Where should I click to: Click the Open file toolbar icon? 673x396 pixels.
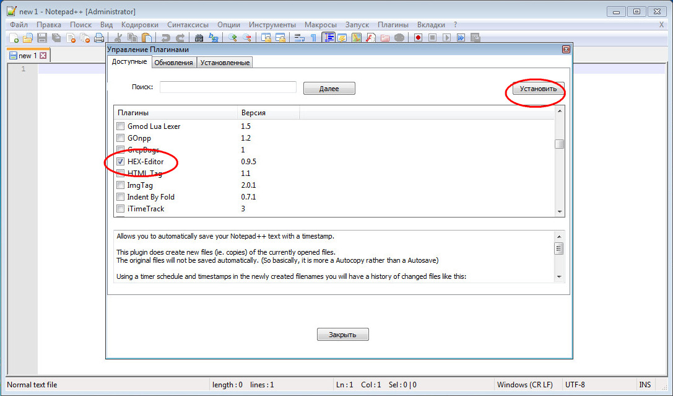tap(28, 38)
